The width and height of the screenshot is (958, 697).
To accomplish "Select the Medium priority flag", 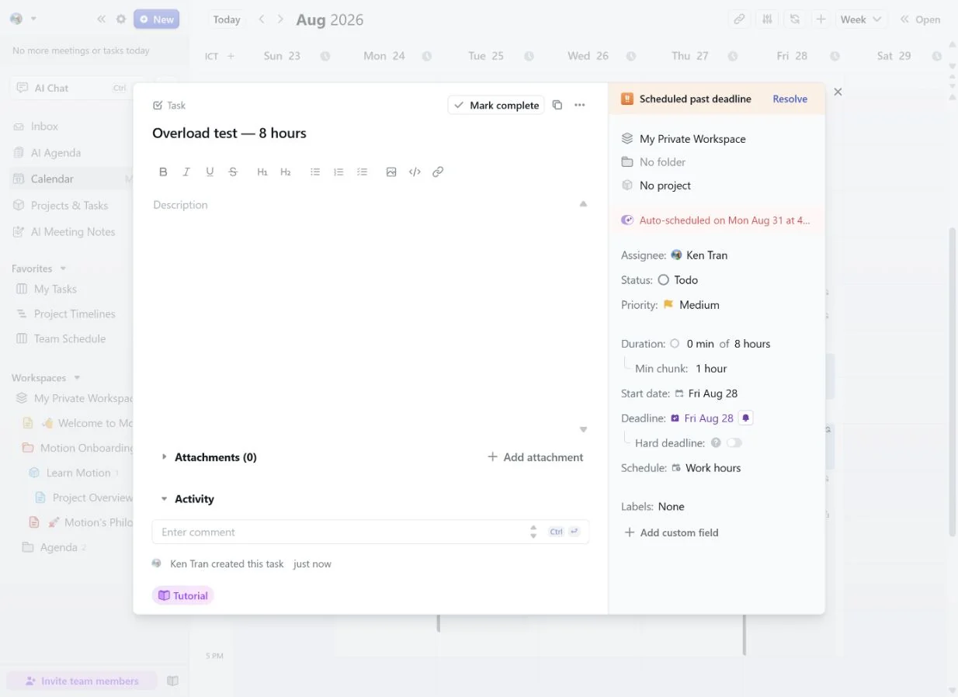I will click(x=668, y=304).
